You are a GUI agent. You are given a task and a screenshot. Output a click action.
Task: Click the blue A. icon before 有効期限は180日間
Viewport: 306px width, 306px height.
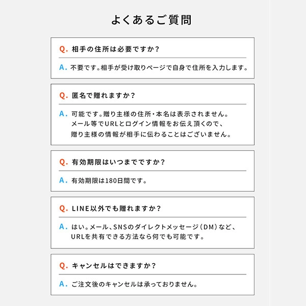click(x=63, y=180)
